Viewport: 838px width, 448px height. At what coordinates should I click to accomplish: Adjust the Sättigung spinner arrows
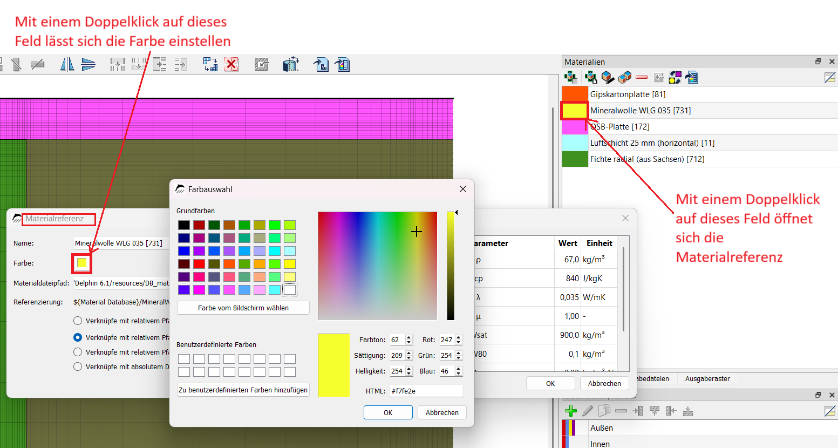click(x=409, y=356)
